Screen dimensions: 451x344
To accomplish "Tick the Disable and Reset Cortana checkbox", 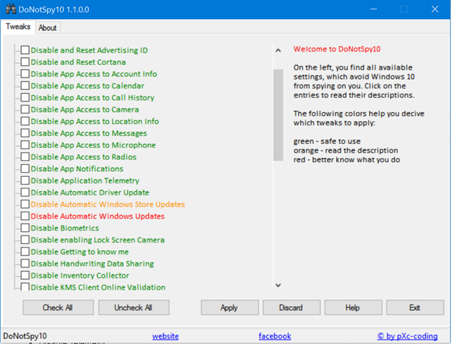I will [x=25, y=62].
